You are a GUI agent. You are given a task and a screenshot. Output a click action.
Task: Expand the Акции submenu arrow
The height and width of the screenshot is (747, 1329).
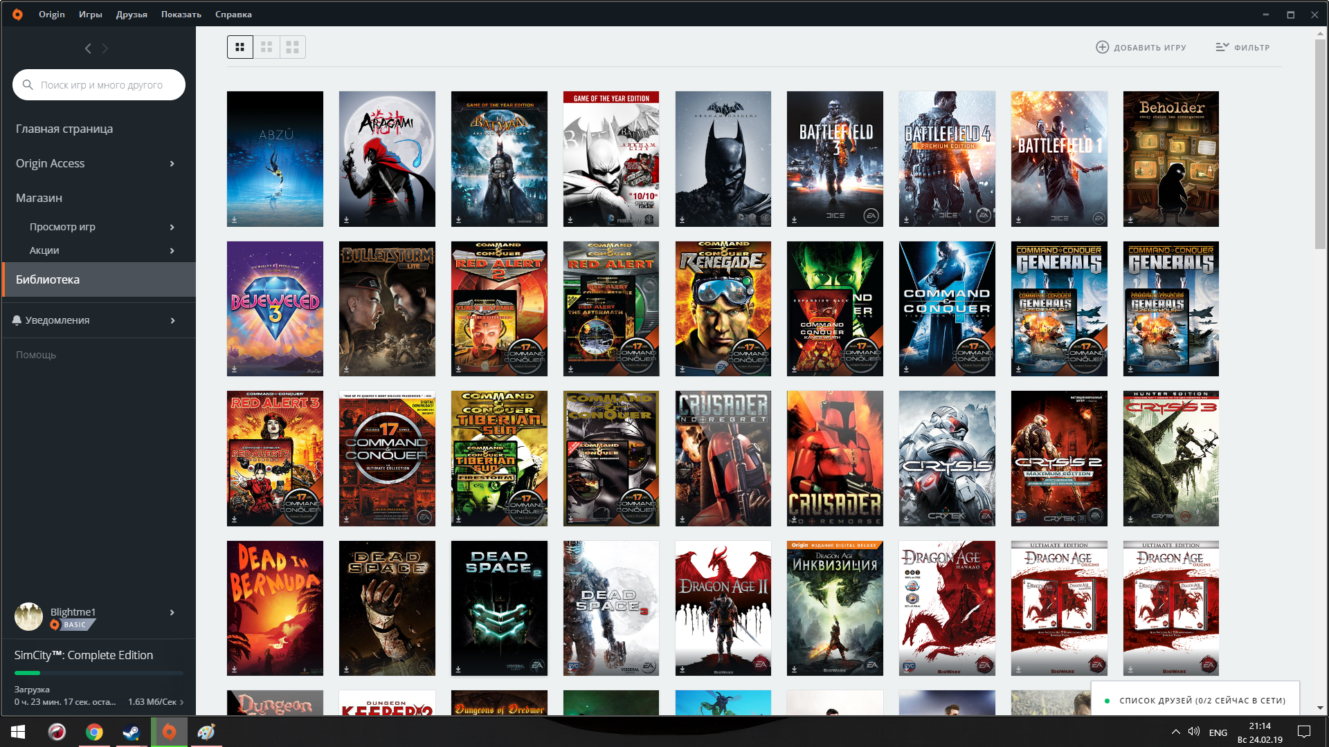[172, 251]
